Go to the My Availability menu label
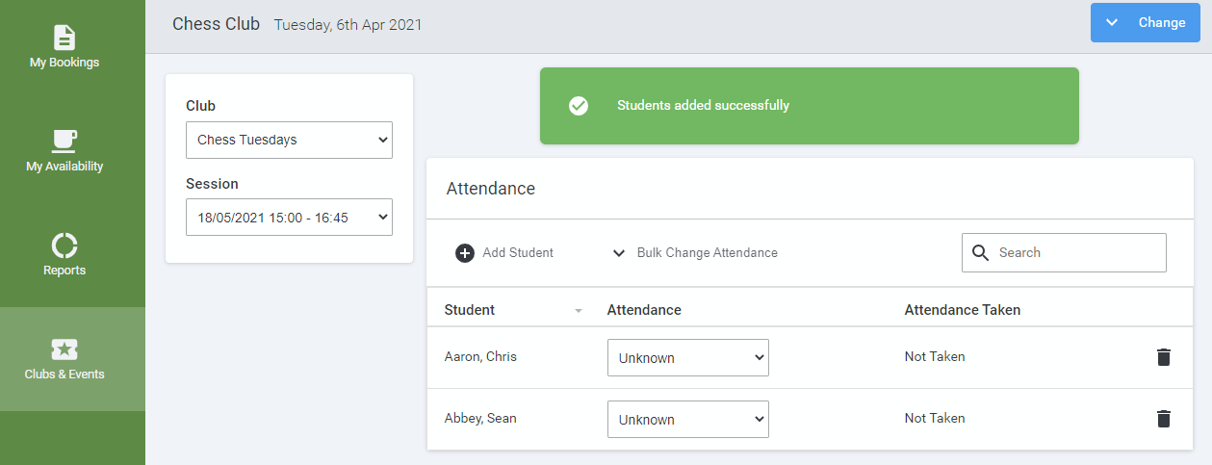Screen dimensions: 1212x465 (64, 167)
